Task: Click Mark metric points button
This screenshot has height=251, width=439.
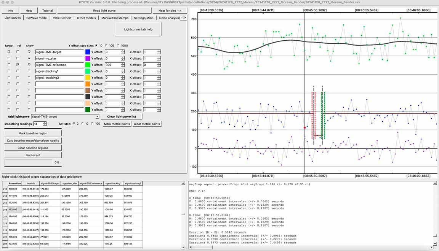Action: 117,124
